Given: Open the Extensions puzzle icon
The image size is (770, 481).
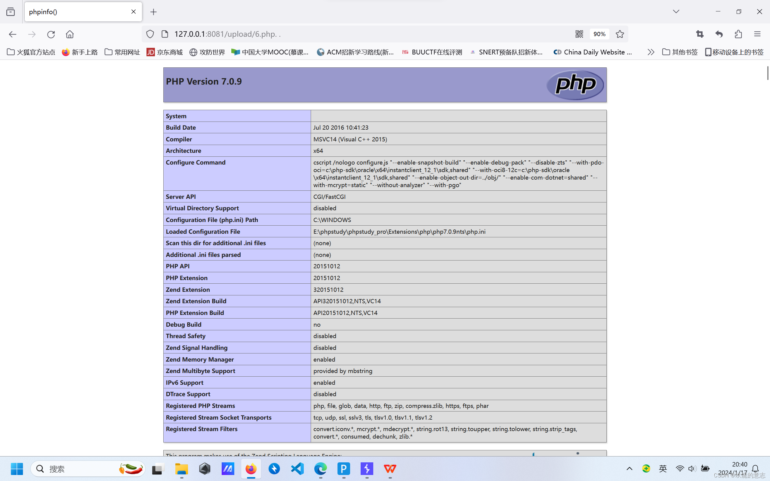Looking at the screenshot, I should [738, 34].
